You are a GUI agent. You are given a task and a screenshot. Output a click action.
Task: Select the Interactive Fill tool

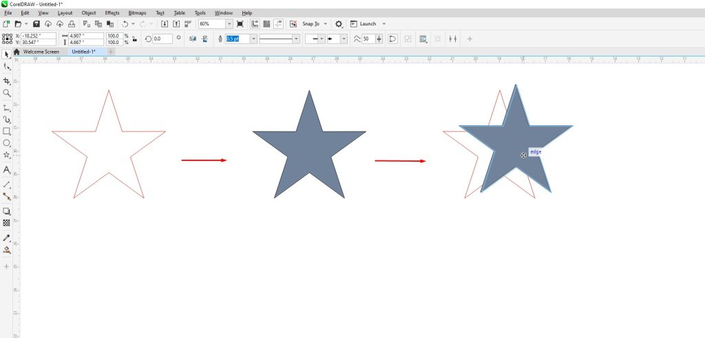[7, 250]
